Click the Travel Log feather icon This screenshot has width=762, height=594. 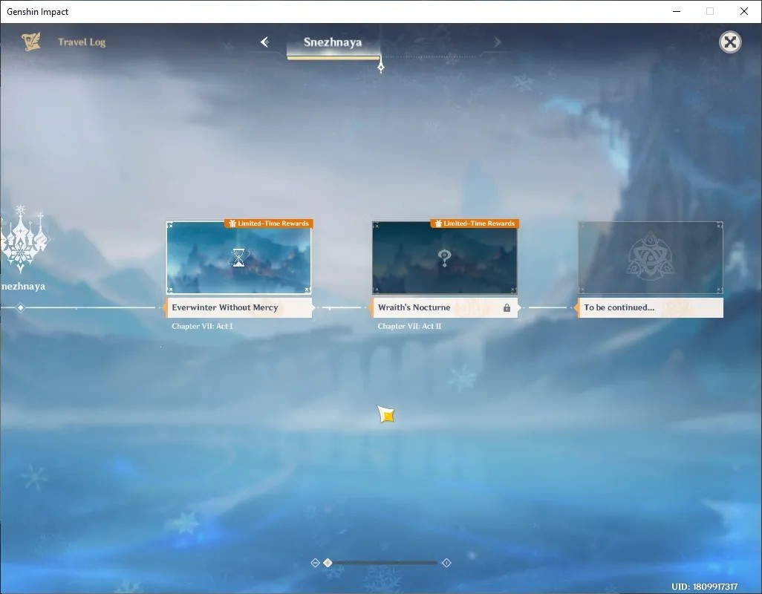coord(31,42)
